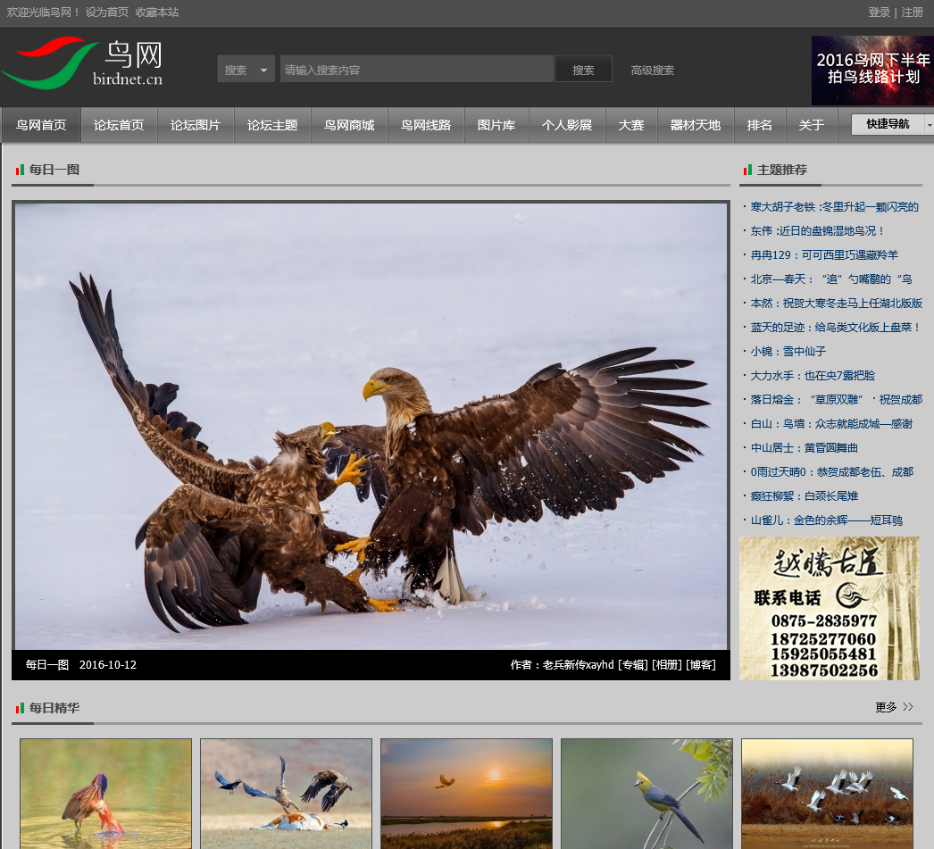Open the 小锦：雪中仙子 topic link

point(788,352)
